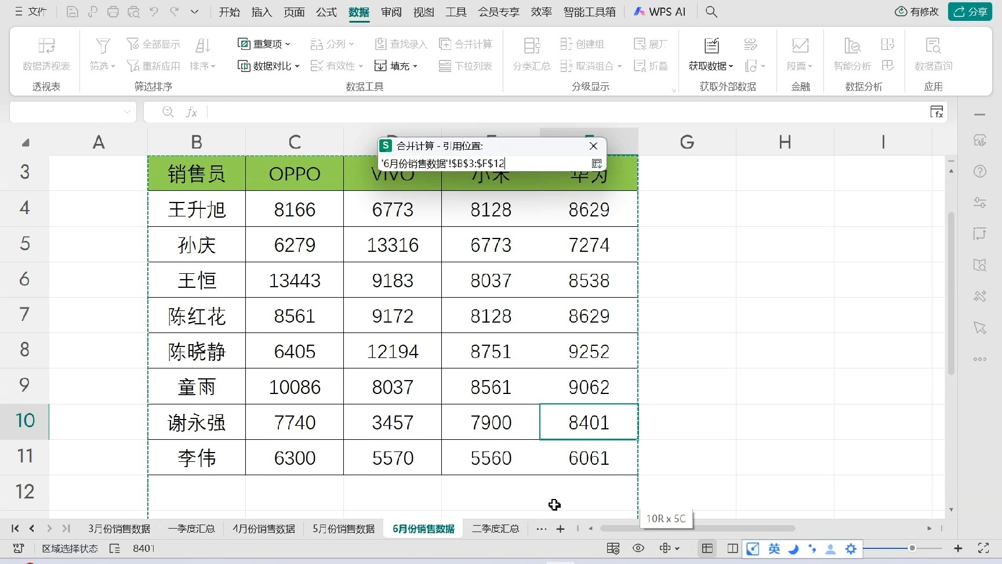Viewport: 1002px width, 564px height.
Task: Click the 有修改 status button
Action: 917,12
